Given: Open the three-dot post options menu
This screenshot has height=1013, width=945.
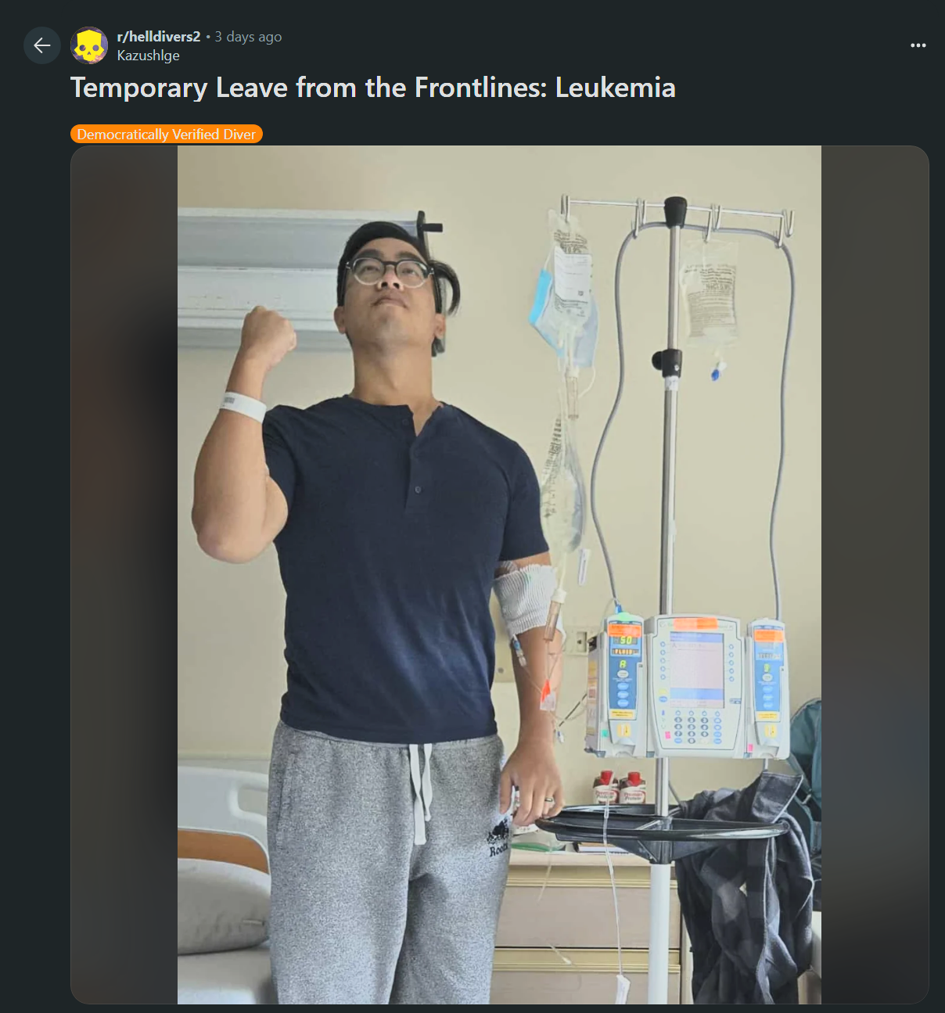Looking at the screenshot, I should (x=918, y=45).
